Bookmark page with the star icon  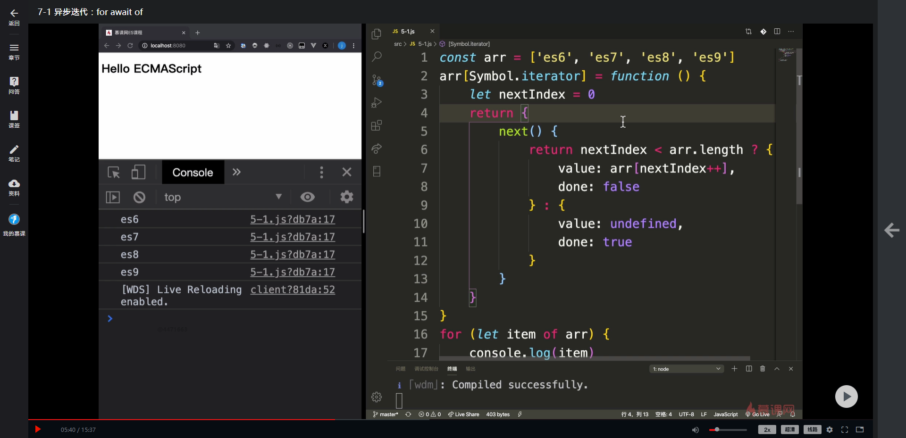228,46
